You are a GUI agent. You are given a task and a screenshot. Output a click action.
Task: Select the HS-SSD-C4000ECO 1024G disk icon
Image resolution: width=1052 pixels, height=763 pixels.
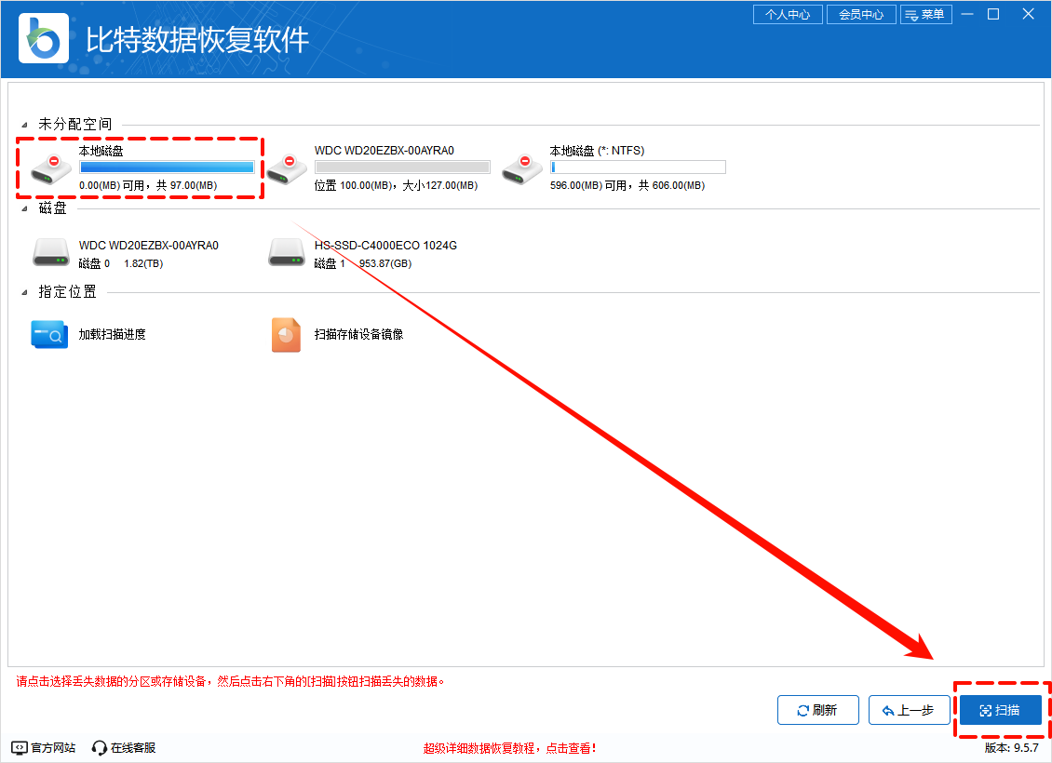point(287,253)
